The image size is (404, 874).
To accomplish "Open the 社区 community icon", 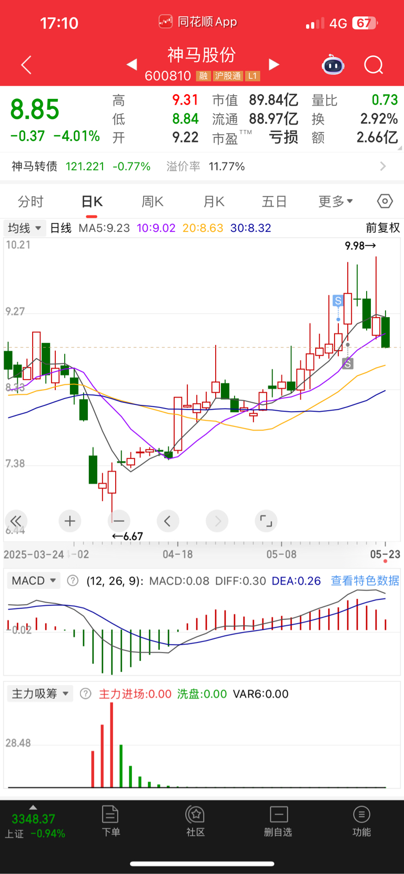I will pyautogui.click(x=195, y=821).
